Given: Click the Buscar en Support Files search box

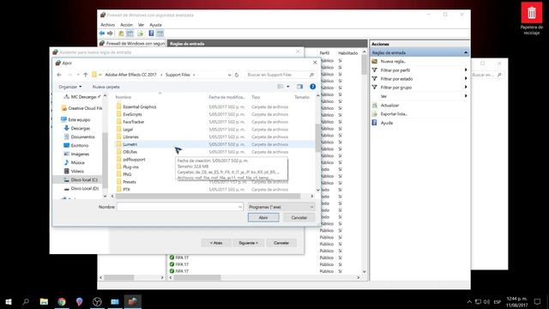Looking at the screenshot, I should coord(281,75).
